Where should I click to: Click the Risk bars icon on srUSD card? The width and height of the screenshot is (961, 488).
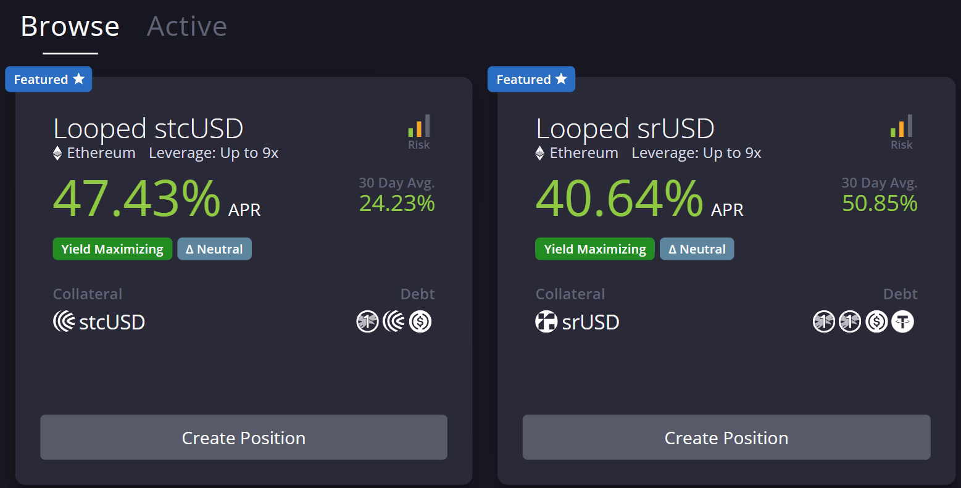point(901,126)
